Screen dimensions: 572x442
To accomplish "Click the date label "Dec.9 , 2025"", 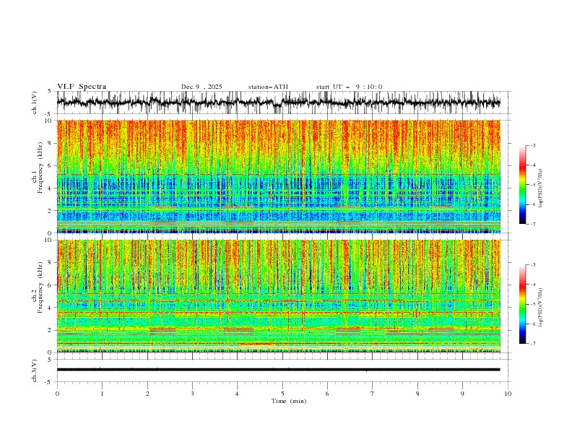I will (x=201, y=87).
